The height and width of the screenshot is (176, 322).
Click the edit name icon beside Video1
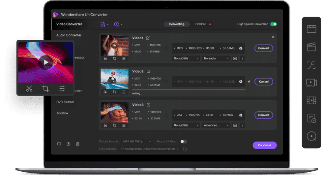click(x=148, y=38)
